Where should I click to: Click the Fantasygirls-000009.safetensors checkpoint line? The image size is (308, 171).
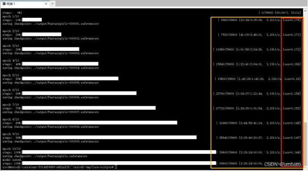50,142
